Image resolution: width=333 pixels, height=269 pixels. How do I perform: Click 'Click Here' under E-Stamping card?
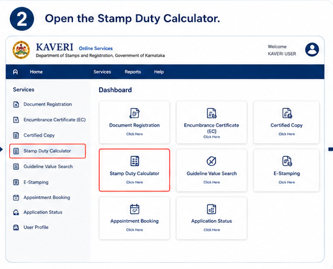coord(287,182)
